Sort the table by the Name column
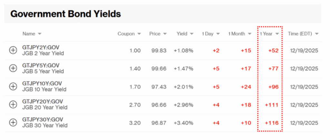The height and width of the screenshot is (140, 330). click(x=39, y=34)
